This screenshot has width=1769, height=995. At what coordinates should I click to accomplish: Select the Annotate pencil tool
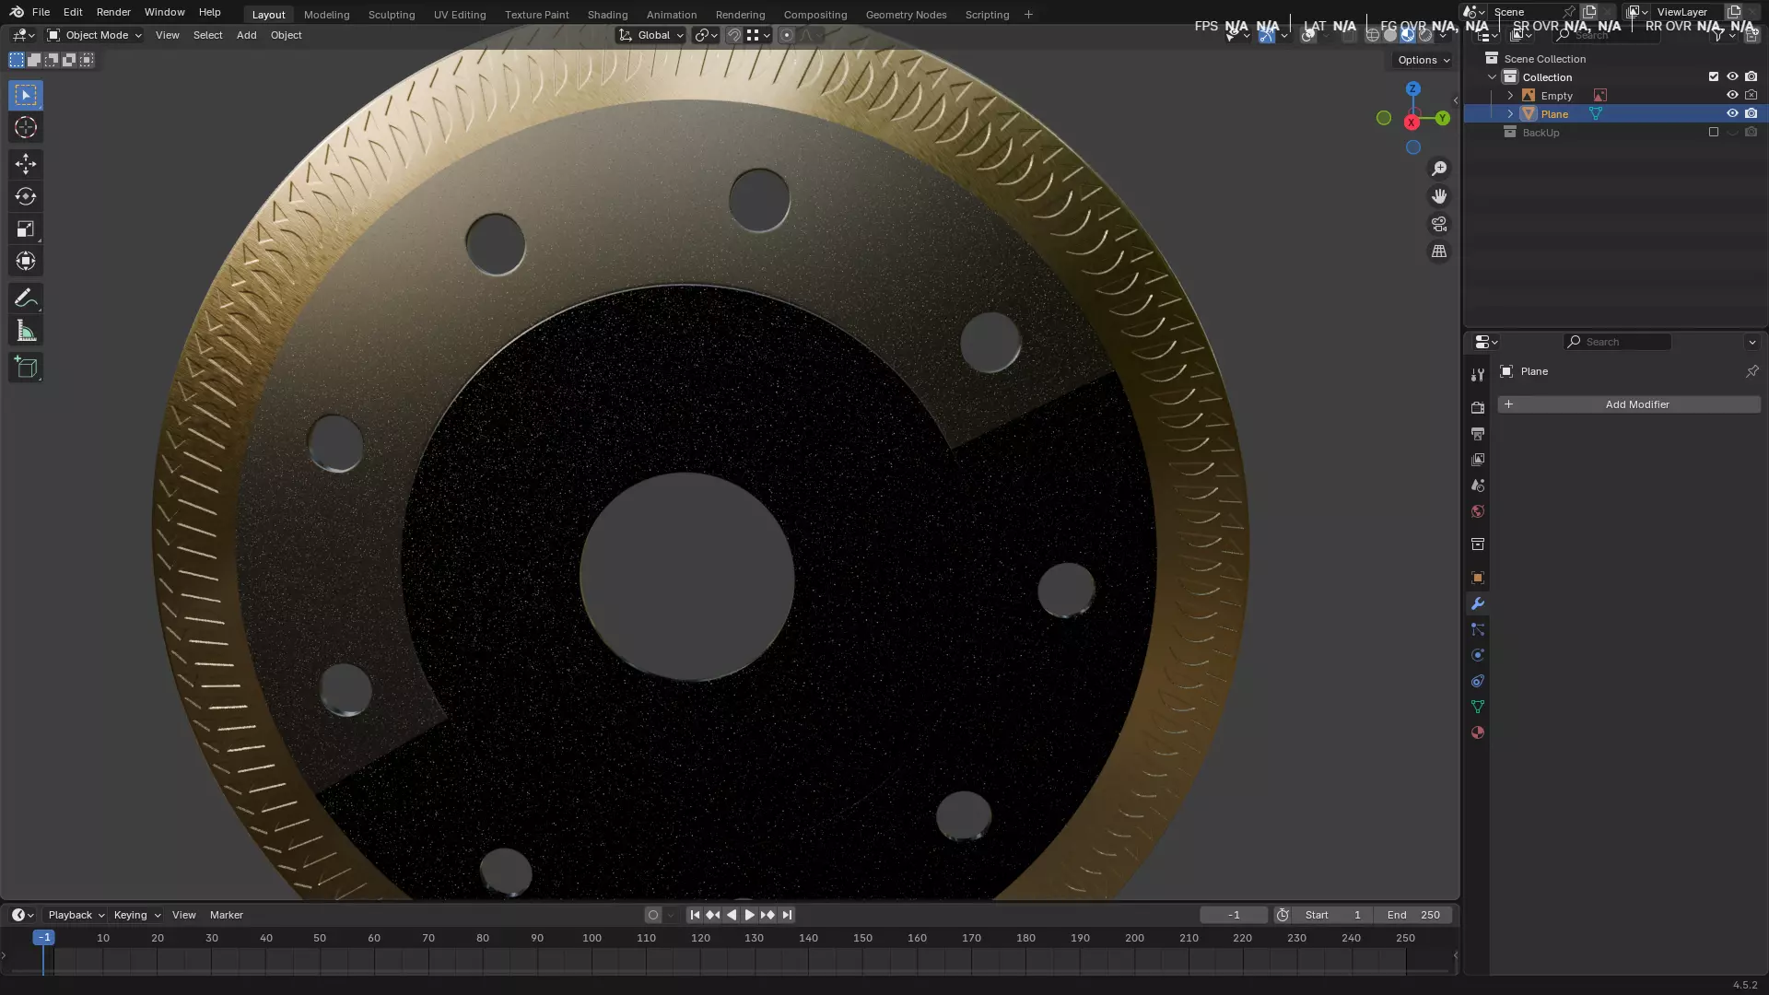coord(26,298)
